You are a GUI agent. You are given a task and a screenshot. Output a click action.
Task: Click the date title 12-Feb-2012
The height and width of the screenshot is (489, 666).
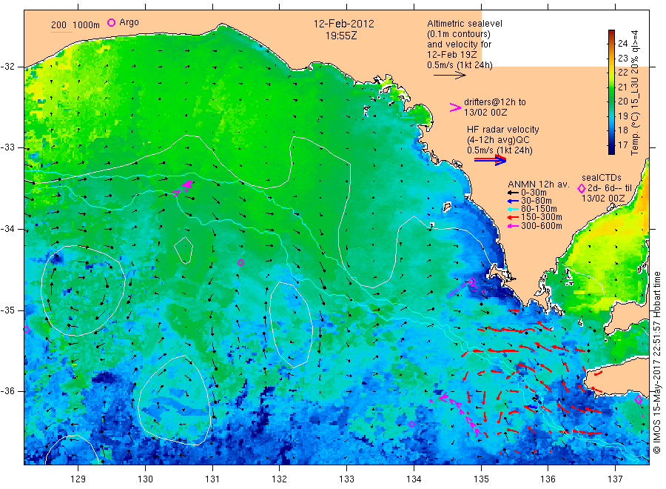(343, 24)
